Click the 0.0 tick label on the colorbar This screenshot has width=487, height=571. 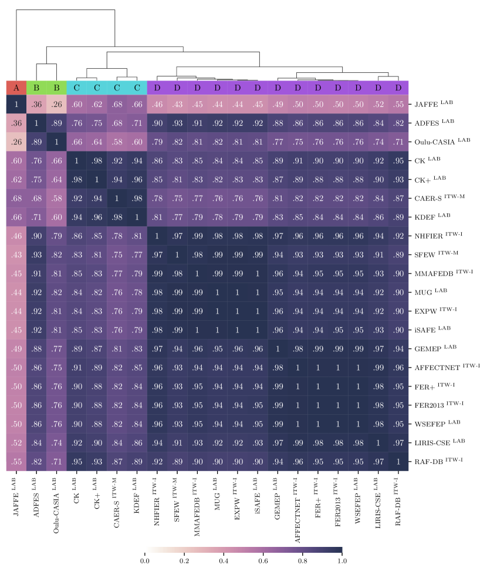tap(145, 561)
